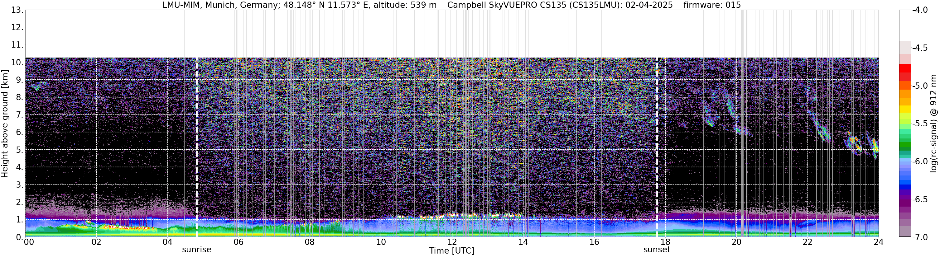The height and width of the screenshot is (257, 940).
Task: Click time axis tick label 04
Action: (167, 242)
